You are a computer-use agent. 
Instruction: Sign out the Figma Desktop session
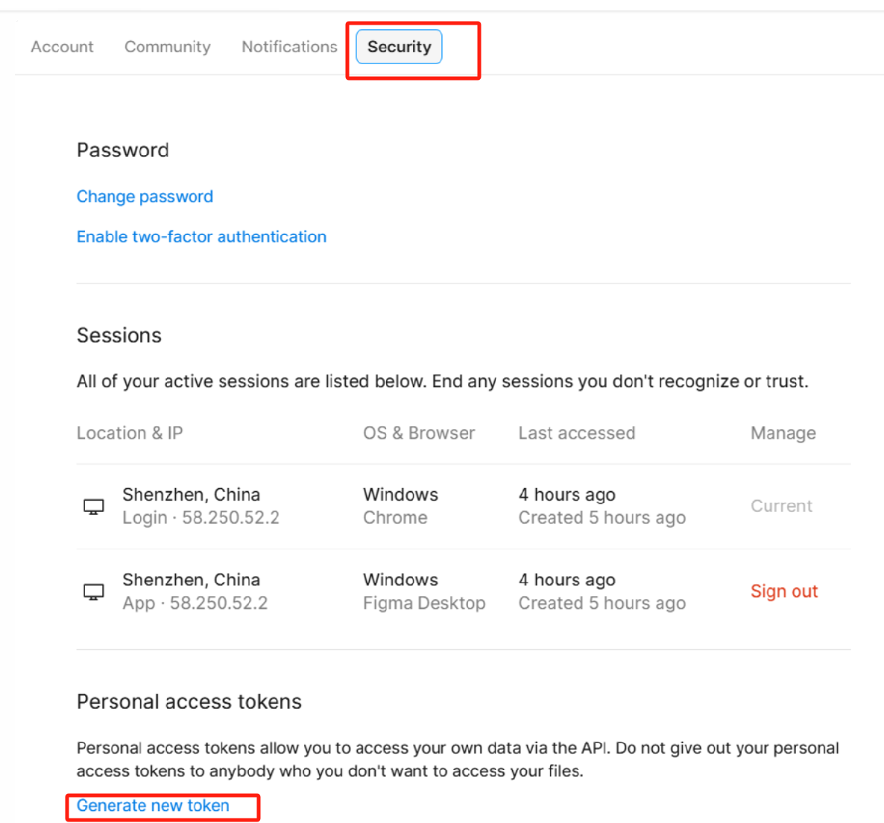(x=783, y=591)
